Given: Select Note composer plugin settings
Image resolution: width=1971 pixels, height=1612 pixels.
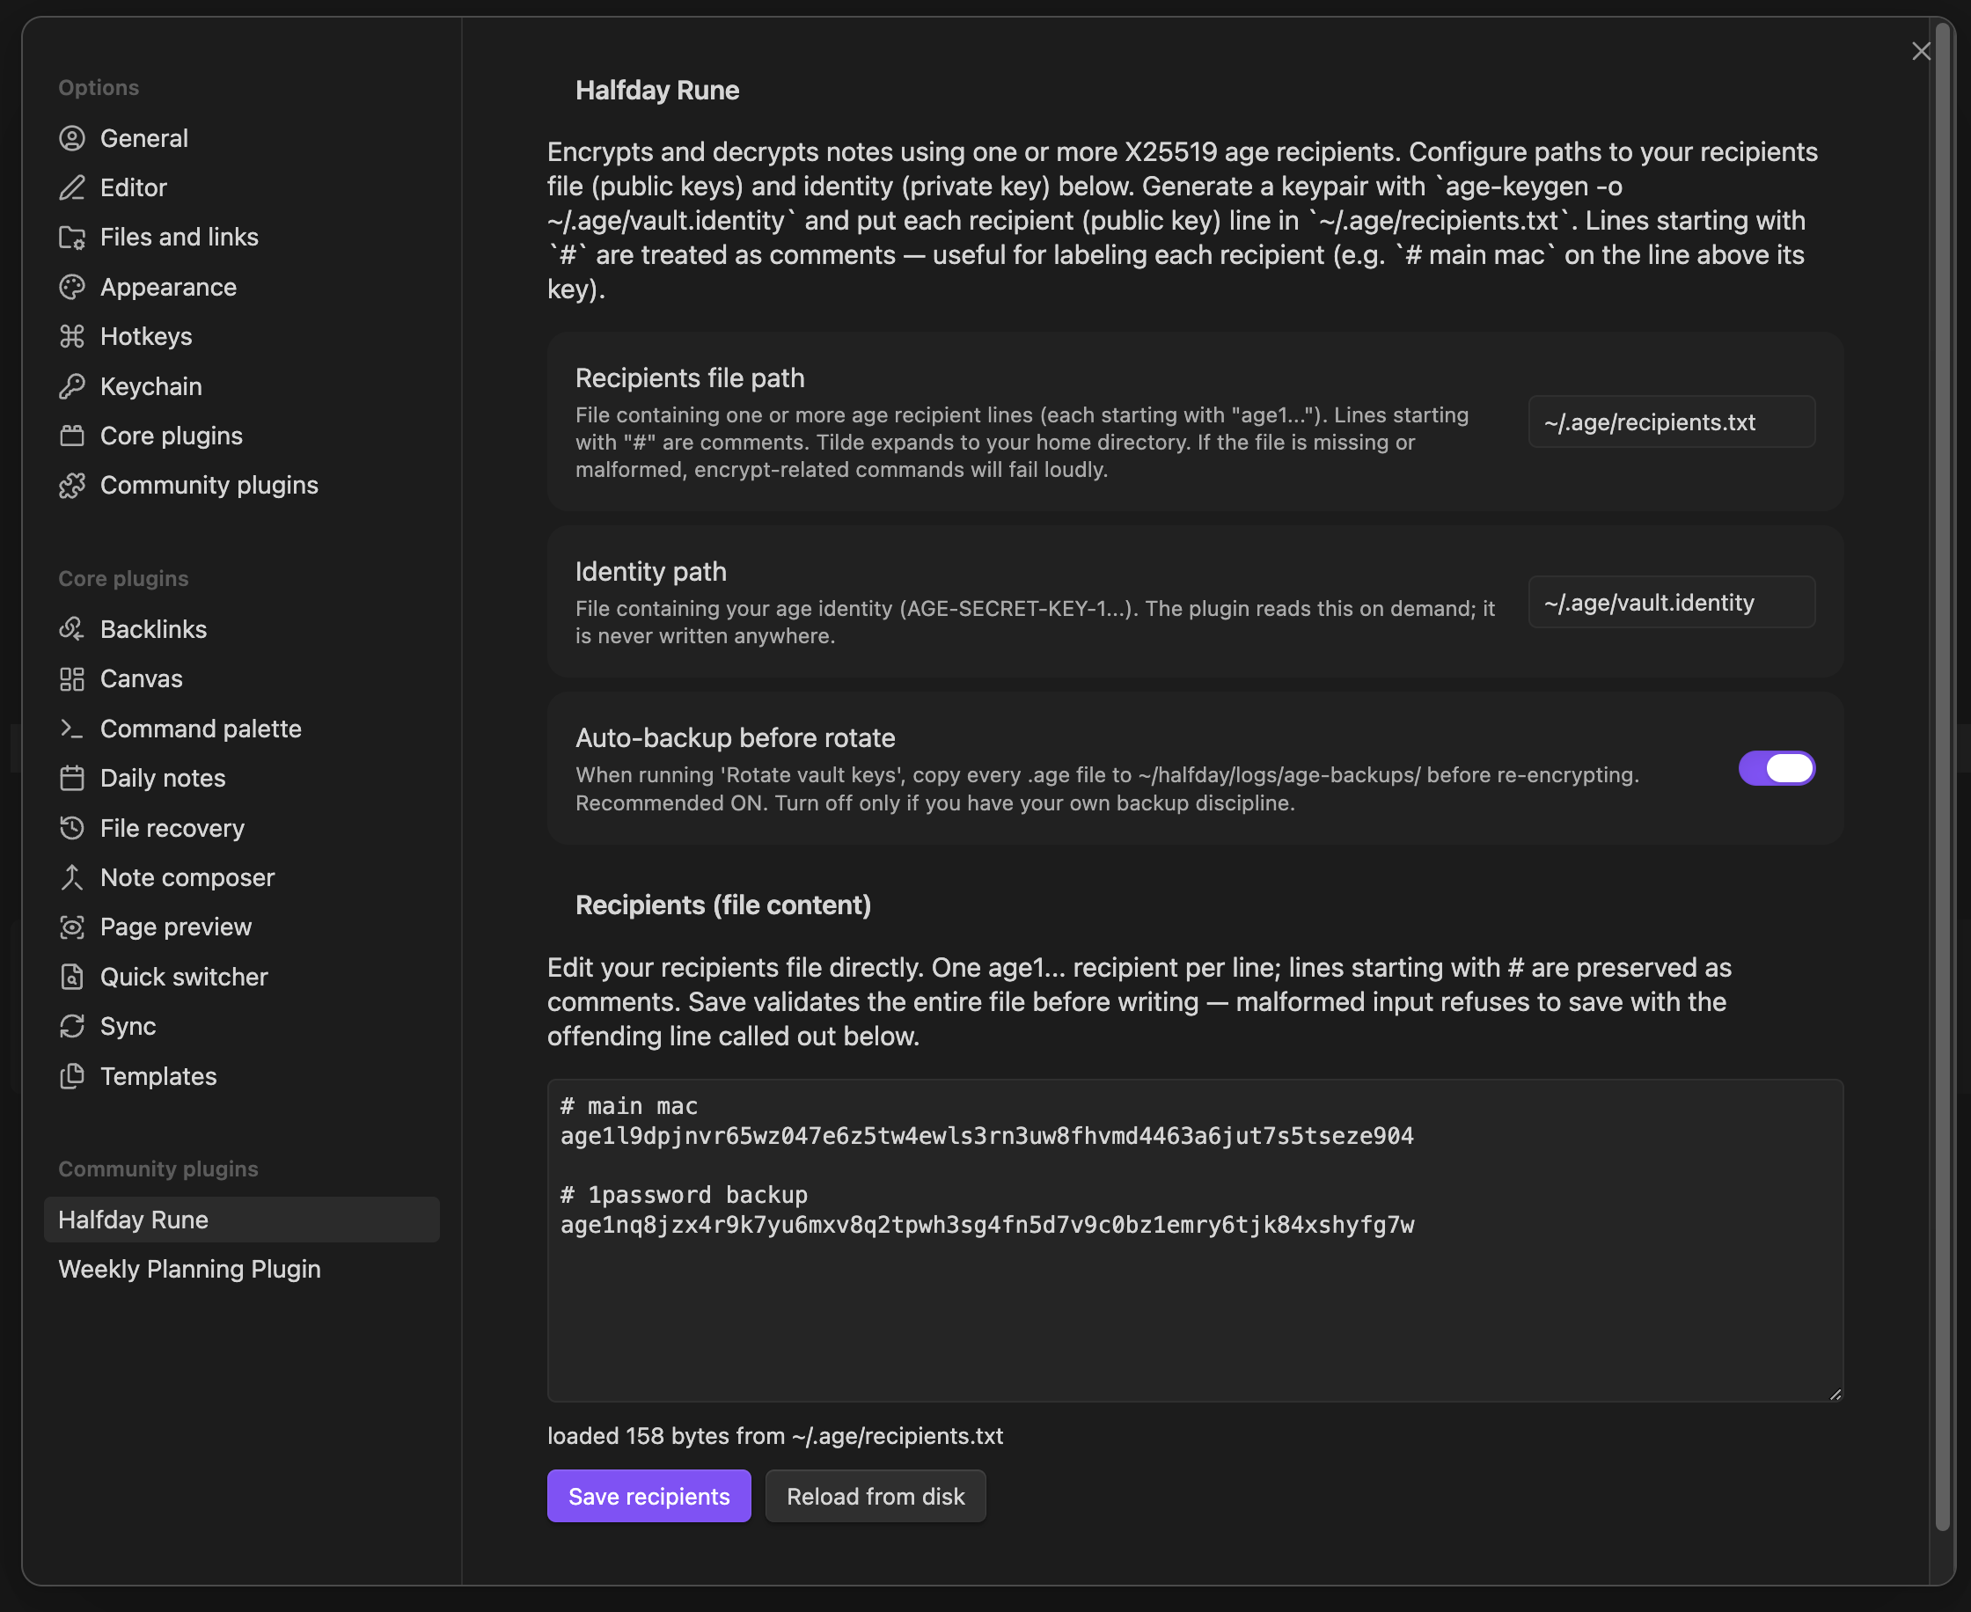Looking at the screenshot, I should 241,877.
